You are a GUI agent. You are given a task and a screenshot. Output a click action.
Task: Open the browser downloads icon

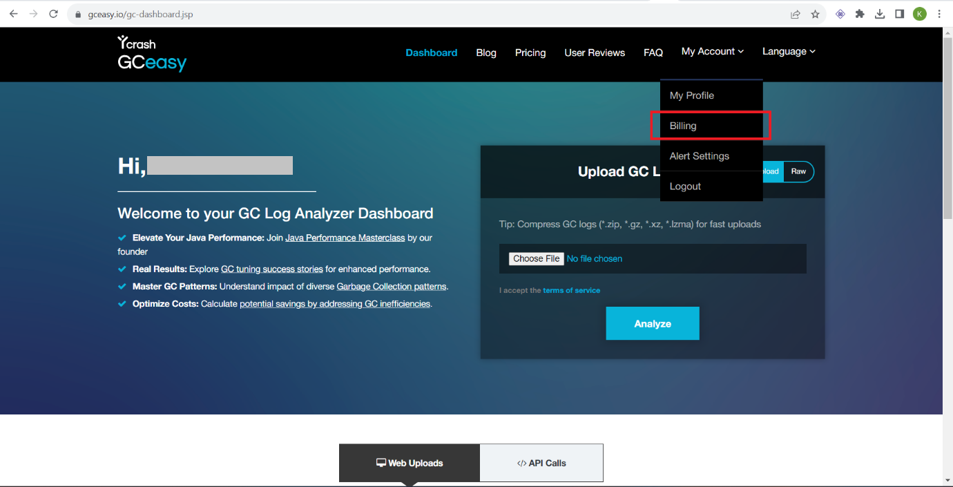(880, 14)
